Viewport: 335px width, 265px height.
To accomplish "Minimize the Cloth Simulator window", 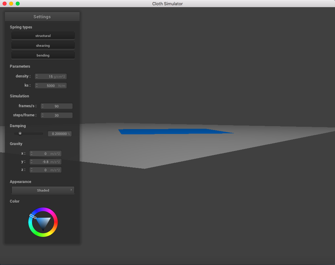I will 11,4.
